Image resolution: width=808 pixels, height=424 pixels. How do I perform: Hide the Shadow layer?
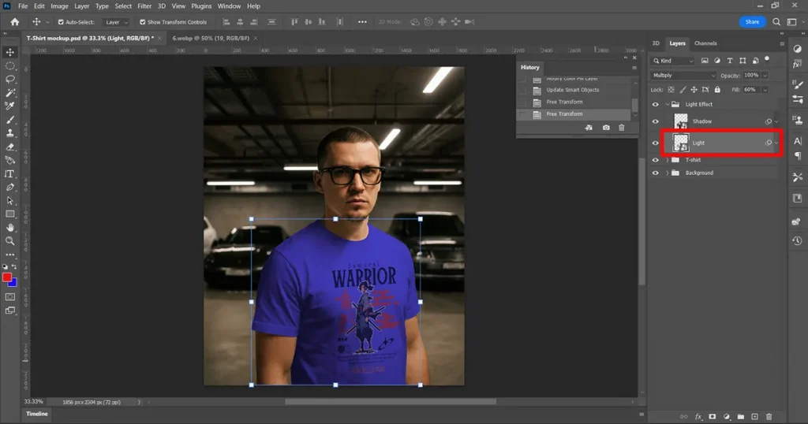click(x=656, y=121)
